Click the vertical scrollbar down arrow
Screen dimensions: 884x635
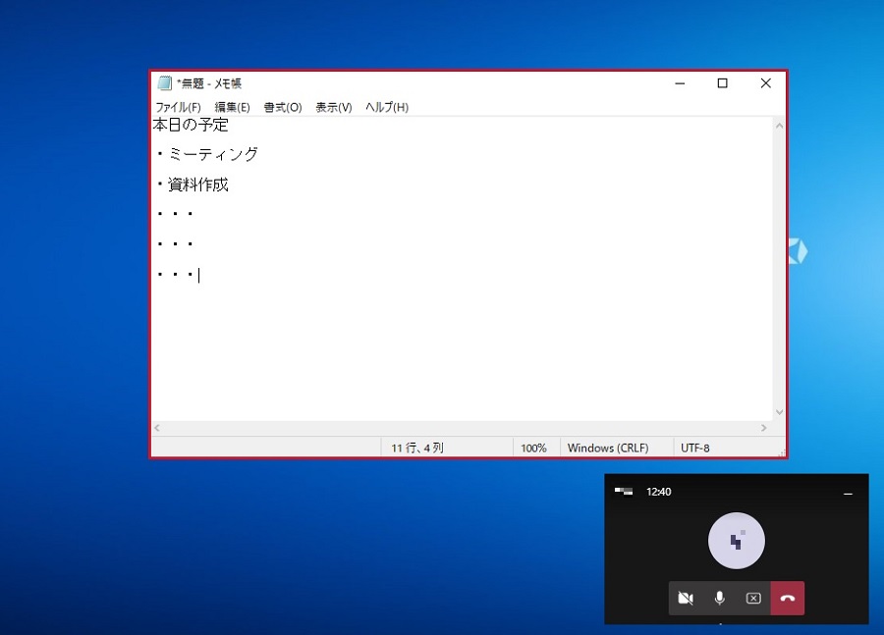779,412
